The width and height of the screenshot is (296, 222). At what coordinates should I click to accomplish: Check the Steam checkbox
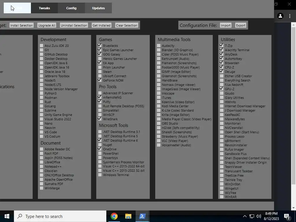pyautogui.click(x=100, y=72)
